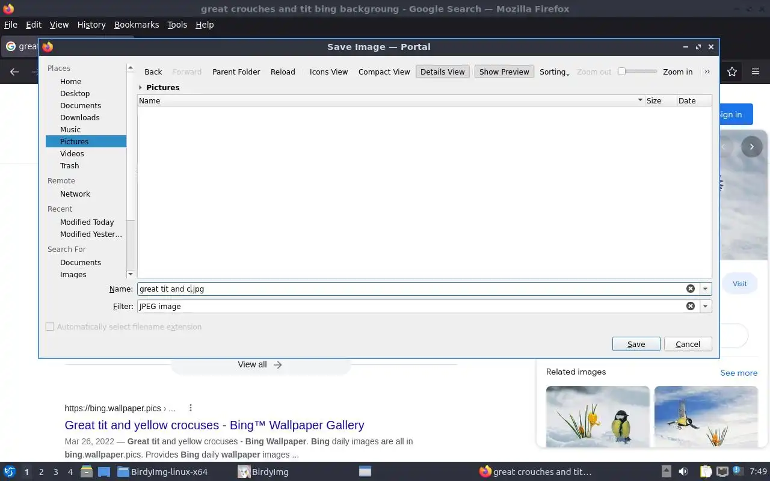The image size is (770, 481).
Task: Select Downloads in the Places sidebar
Action: pos(80,118)
